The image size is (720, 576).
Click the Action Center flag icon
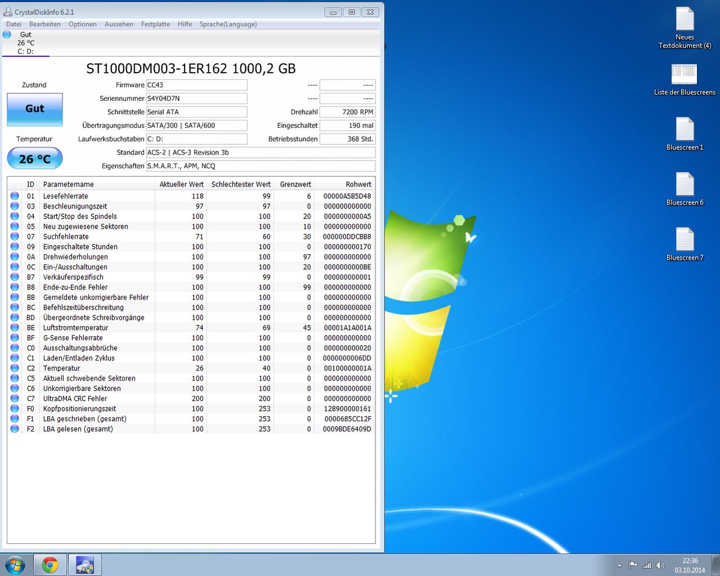click(x=633, y=565)
